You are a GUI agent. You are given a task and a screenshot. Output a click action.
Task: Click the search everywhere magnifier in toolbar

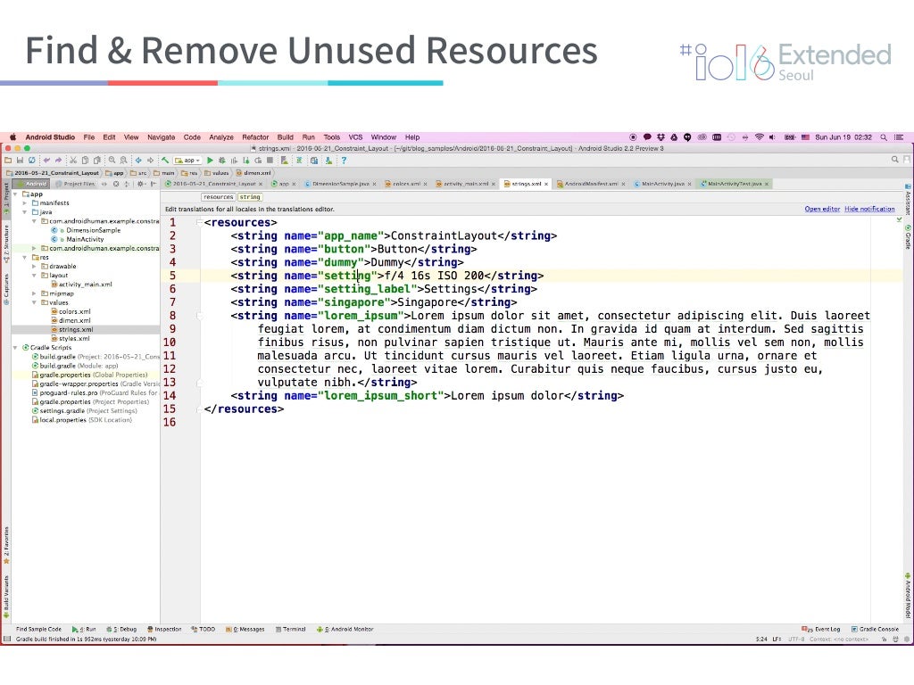(x=894, y=159)
